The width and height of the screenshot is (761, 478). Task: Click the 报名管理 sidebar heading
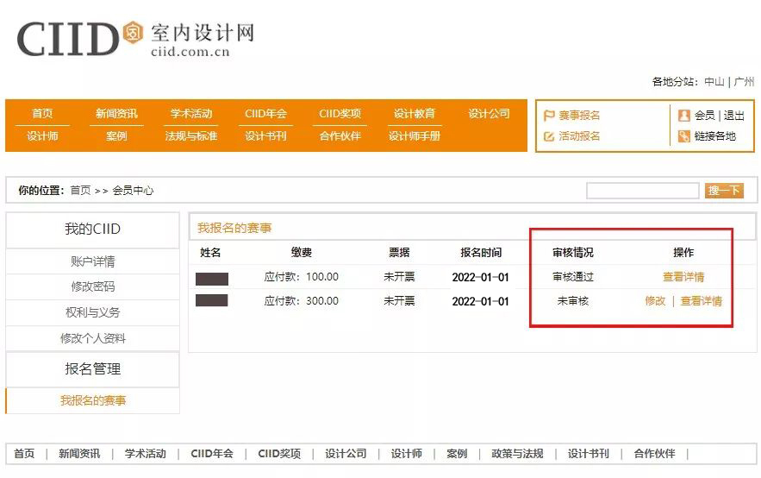(x=93, y=369)
